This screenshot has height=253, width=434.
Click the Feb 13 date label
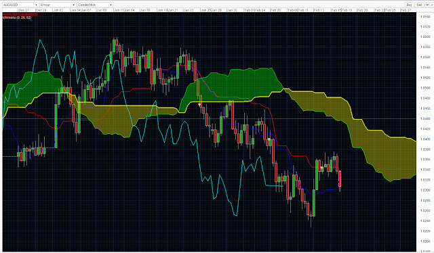tap(319, 10)
